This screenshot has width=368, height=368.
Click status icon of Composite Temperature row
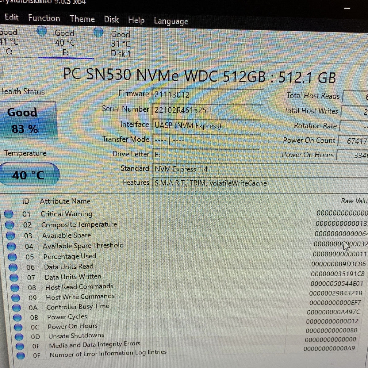(10, 225)
